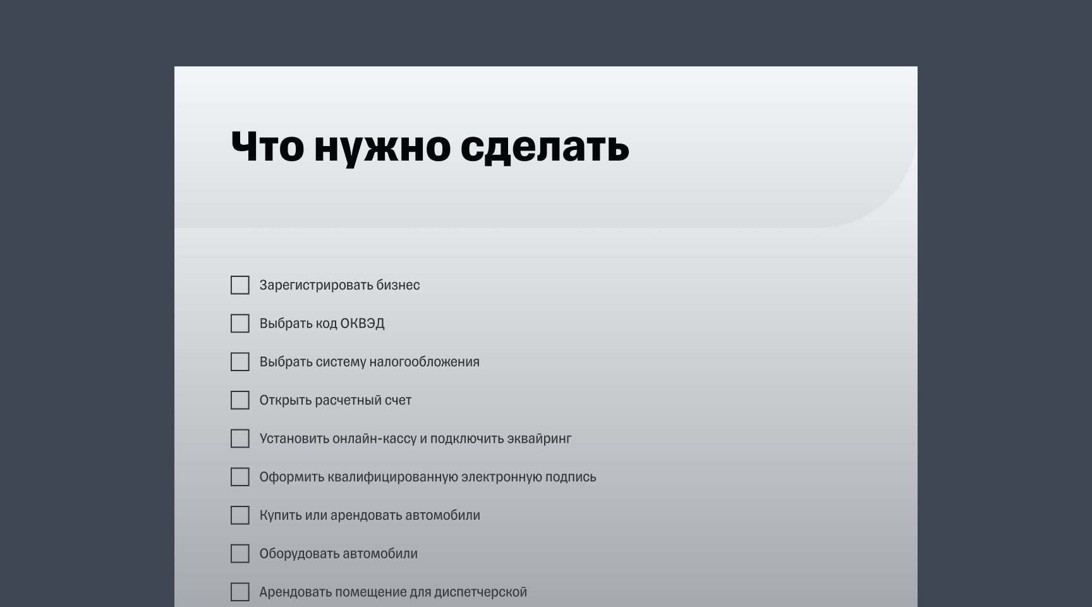Tick the checkbox for Оборудовать автомобили
1092x607 pixels.
pos(240,554)
